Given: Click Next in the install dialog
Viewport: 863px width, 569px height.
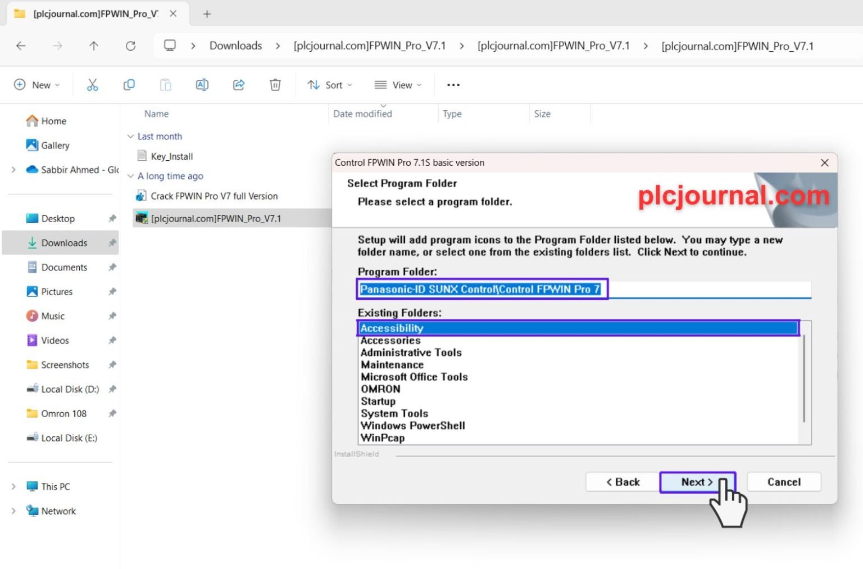Looking at the screenshot, I should tap(697, 482).
